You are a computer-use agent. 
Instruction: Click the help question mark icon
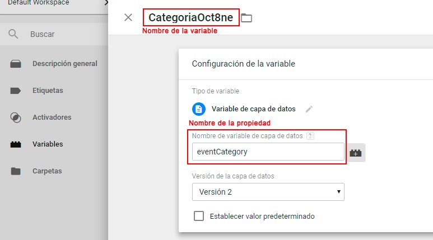pos(310,136)
